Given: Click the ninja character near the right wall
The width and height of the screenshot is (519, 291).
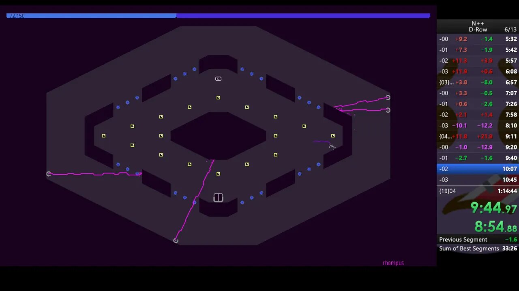Looking at the screenshot, I should [x=332, y=146].
